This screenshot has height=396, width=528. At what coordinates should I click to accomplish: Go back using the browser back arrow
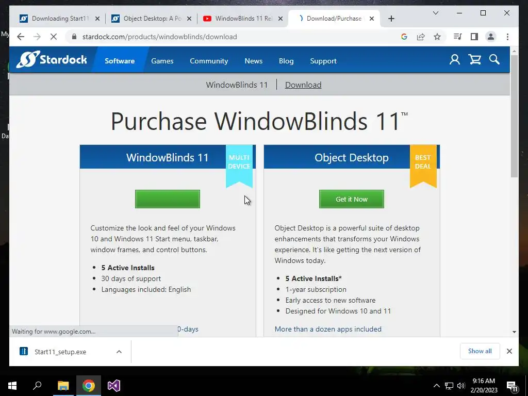click(x=21, y=37)
